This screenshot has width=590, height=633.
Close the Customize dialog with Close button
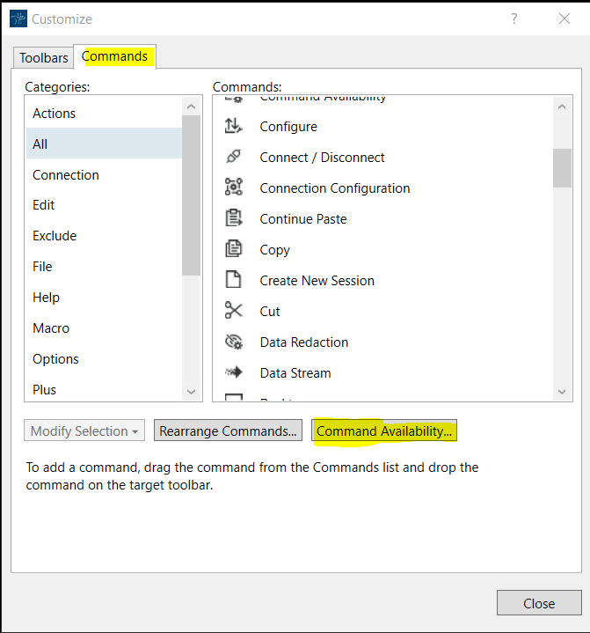tap(539, 603)
